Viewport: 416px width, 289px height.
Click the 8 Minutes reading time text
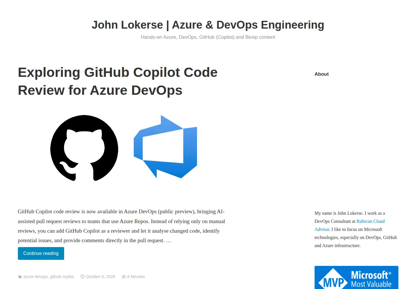coord(136,277)
